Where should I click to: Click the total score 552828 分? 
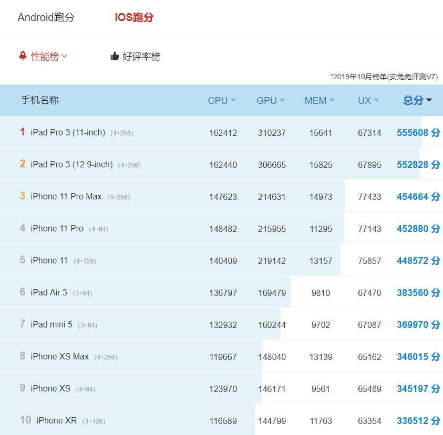418,165
